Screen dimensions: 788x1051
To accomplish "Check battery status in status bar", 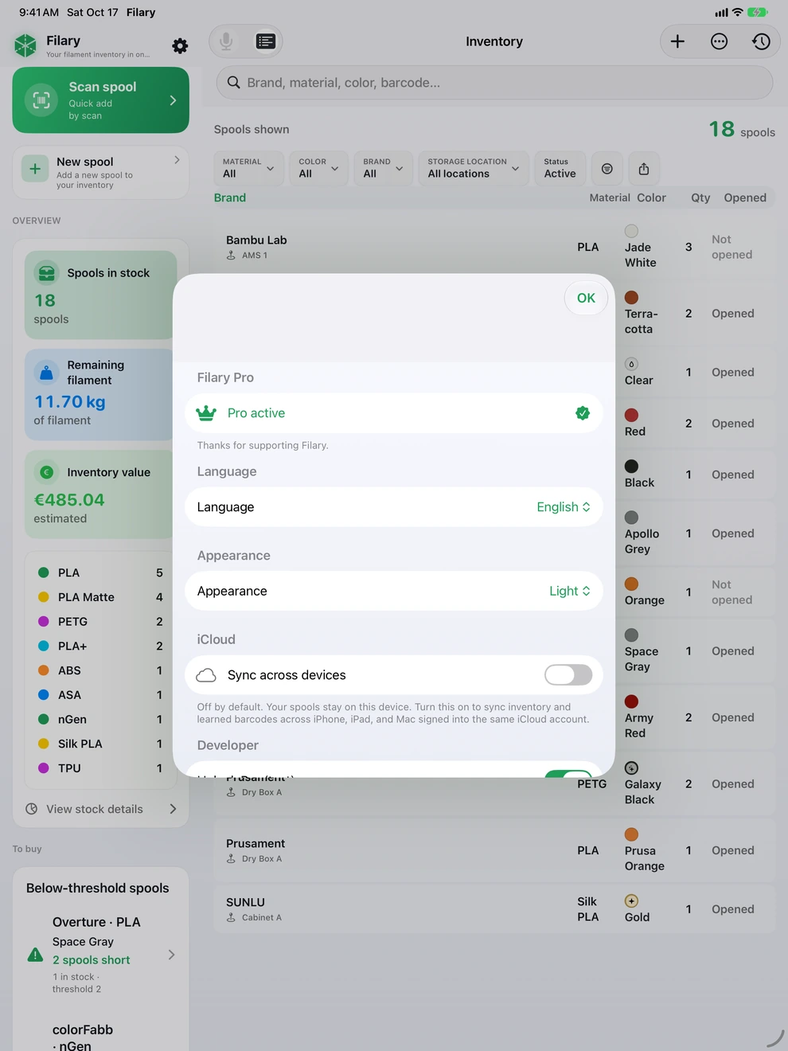I will (757, 12).
